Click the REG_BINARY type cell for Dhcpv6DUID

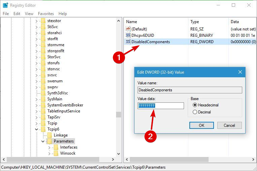point(201,35)
